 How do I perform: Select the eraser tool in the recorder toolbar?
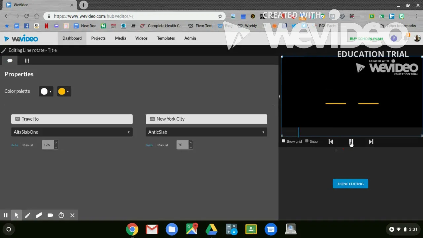pos(39,215)
